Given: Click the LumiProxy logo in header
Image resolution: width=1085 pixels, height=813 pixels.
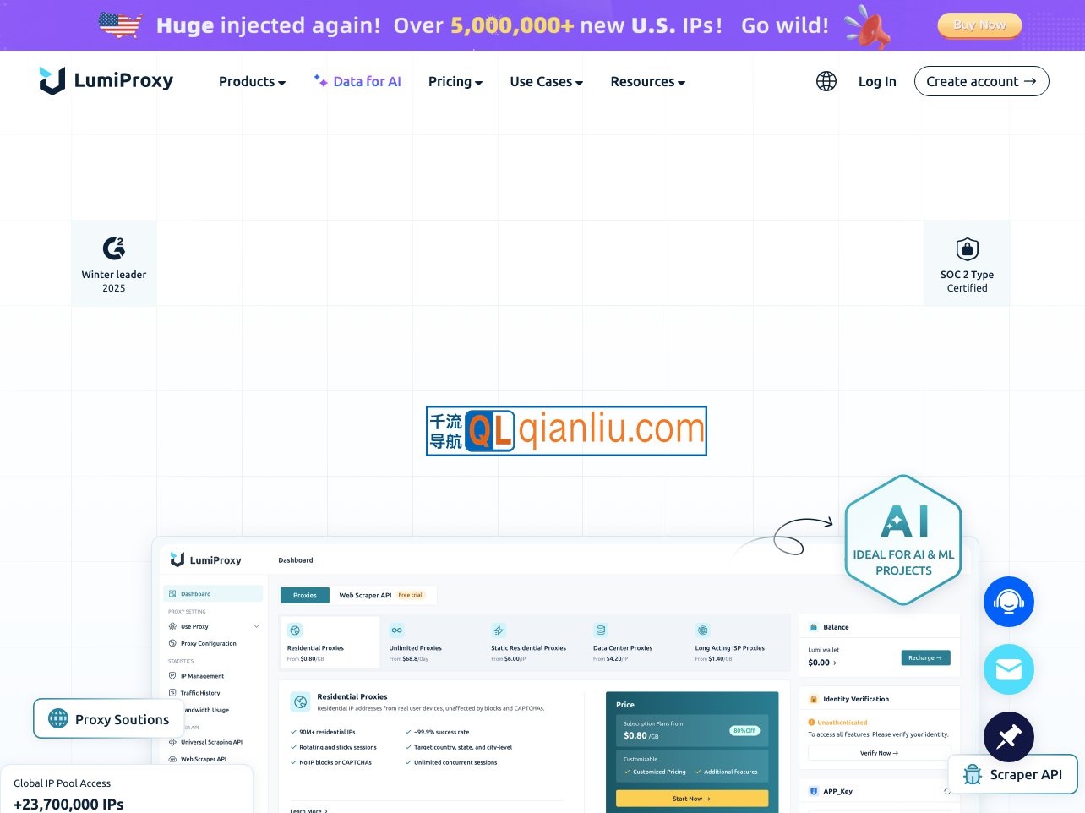Looking at the screenshot, I should [x=106, y=81].
